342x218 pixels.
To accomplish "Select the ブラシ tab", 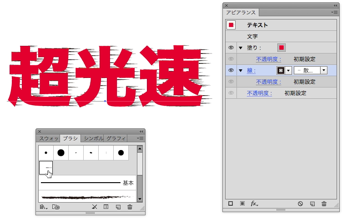I will [70, 138].
